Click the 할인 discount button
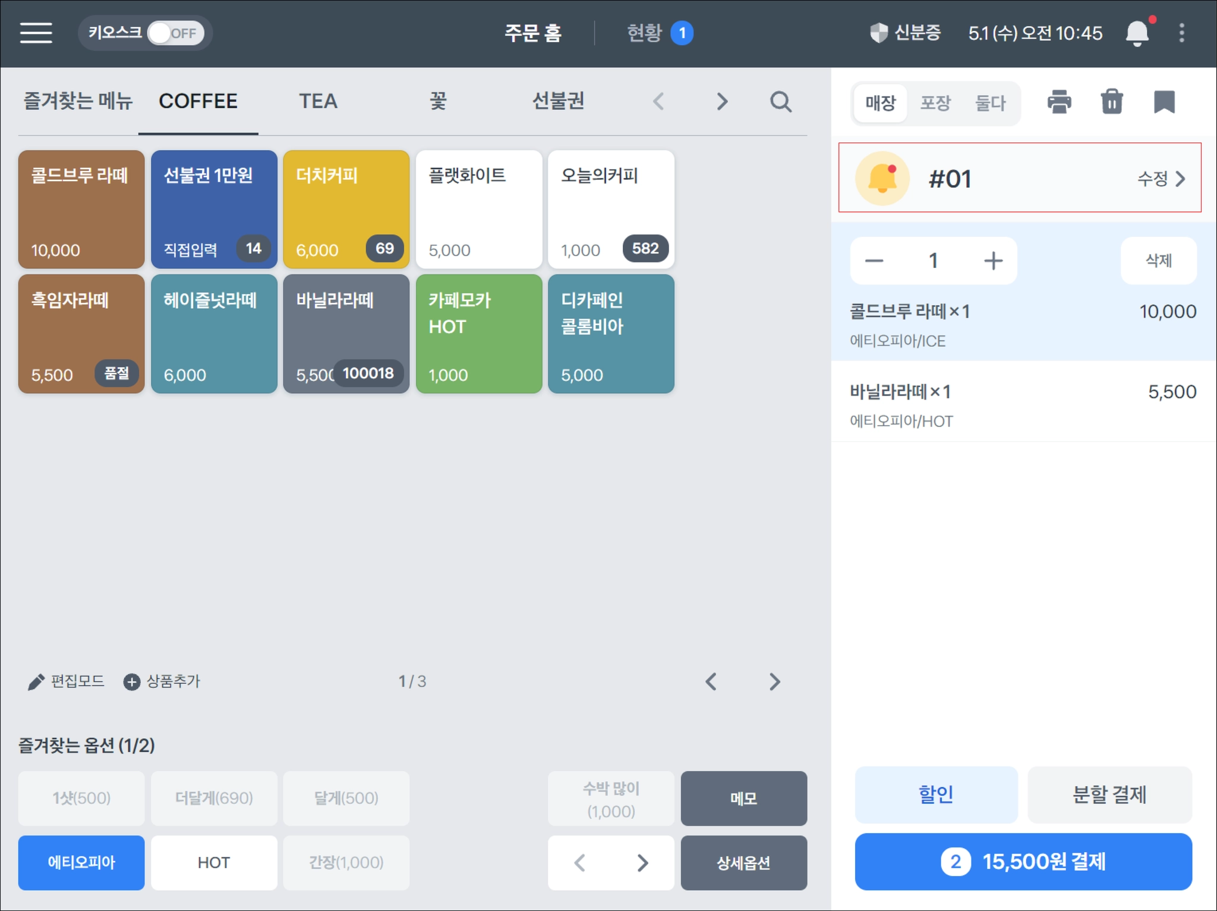 (x=936, y=794)
